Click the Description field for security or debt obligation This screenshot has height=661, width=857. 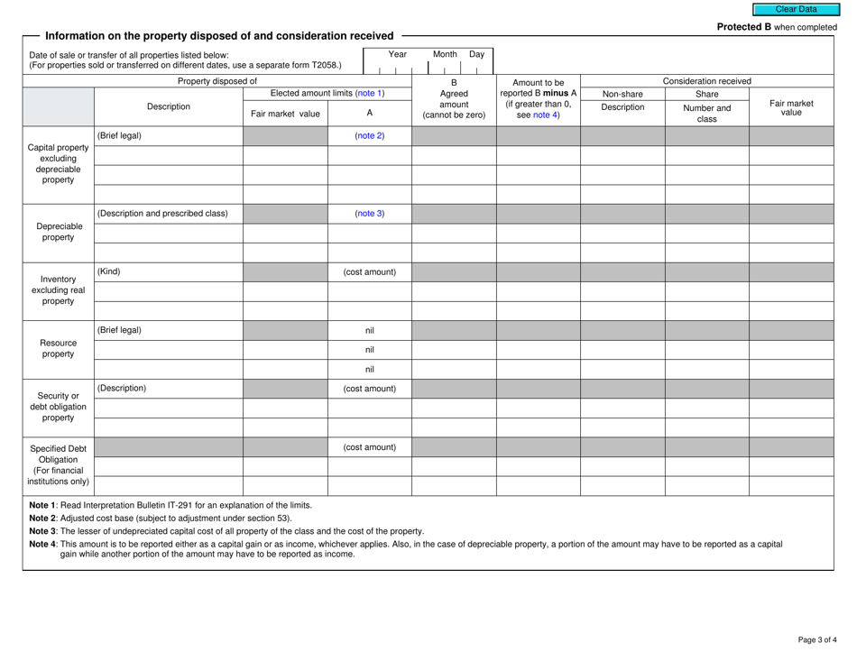pos(167,389)
